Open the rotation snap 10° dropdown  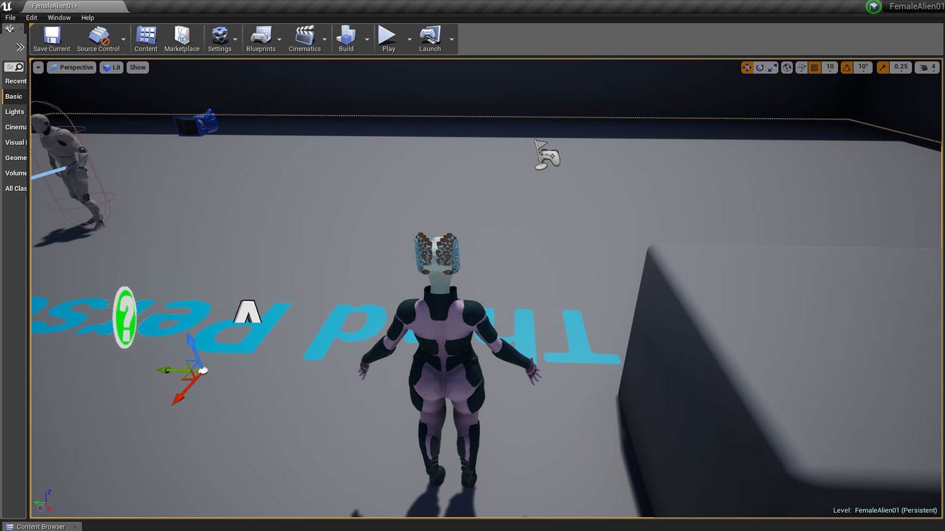[863, 67]
